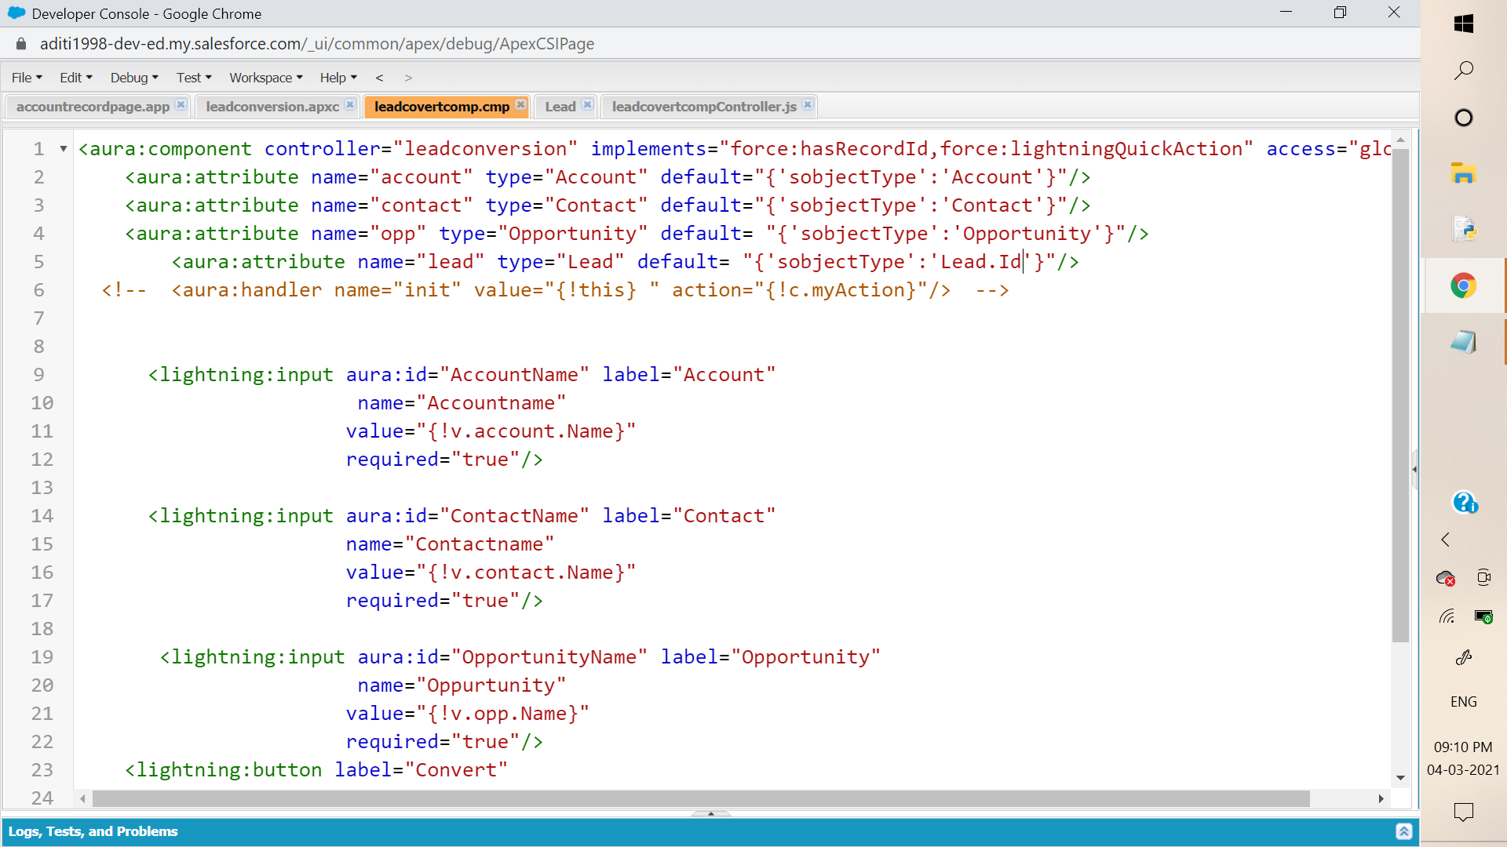The width and height of the screenshot is (1507, 847).
Task: Switch to leadcovertcompController.js tab
Action: coord(704,107)
